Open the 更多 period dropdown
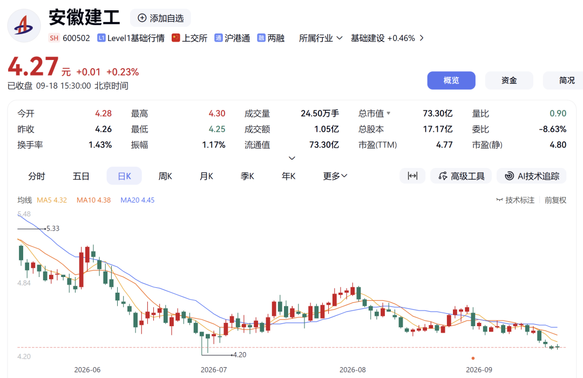The width and height of the screenshot is (583, 378). point(335,176)
